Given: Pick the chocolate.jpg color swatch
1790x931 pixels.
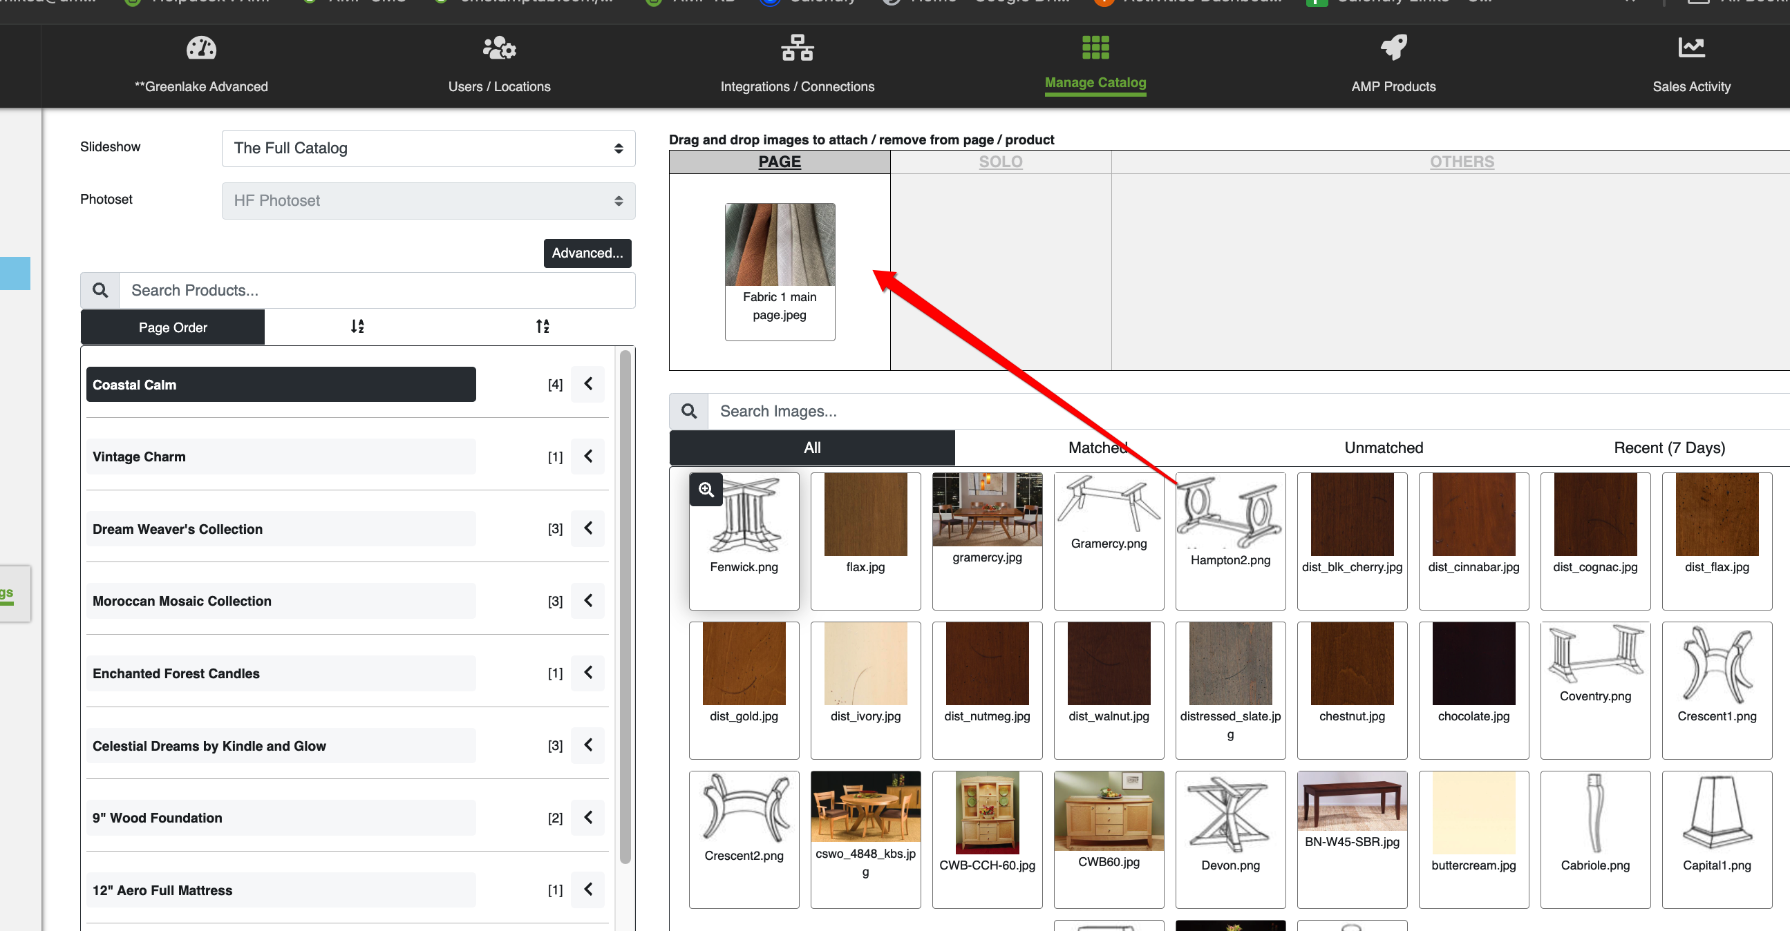Looking at the screenshot, I should click(1473, 664).
